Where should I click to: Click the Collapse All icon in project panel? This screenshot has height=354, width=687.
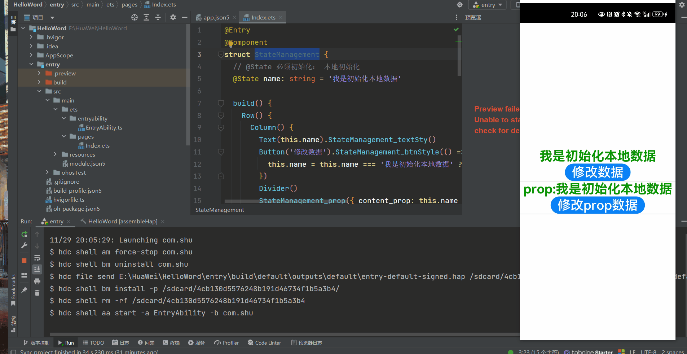(158, 17)
